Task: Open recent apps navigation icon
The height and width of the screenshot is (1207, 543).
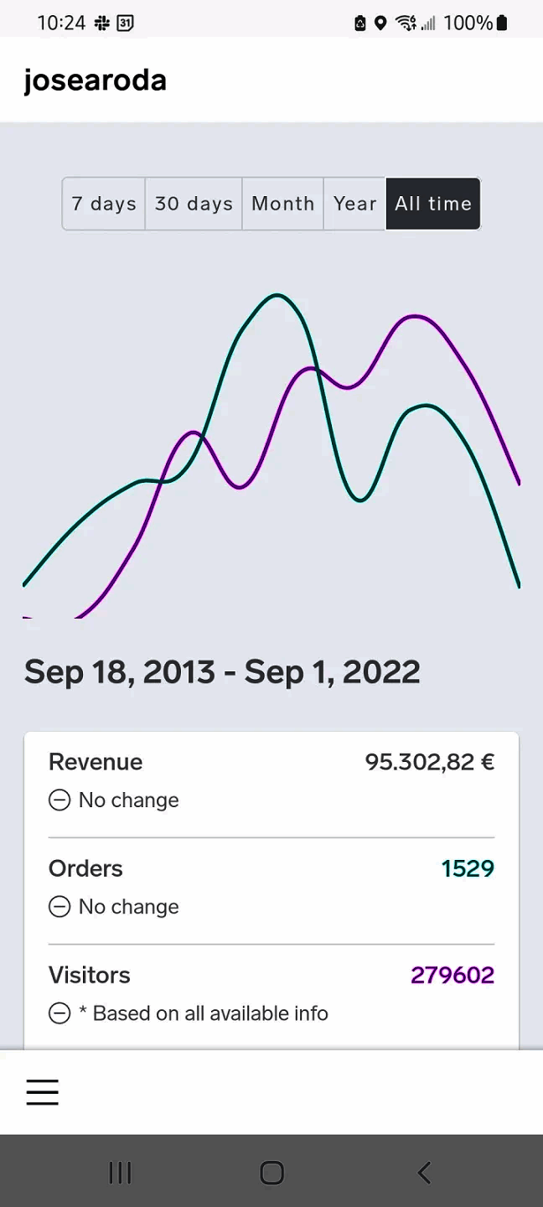Action: (x=120, y=1172)
